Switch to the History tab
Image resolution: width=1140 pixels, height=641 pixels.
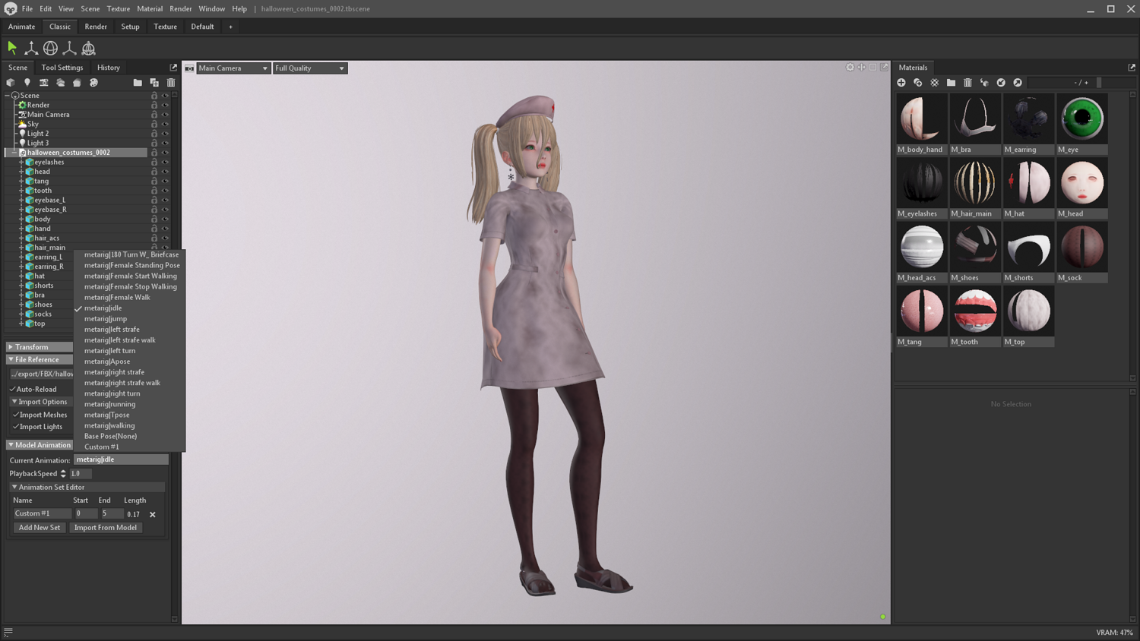(109, 68)
